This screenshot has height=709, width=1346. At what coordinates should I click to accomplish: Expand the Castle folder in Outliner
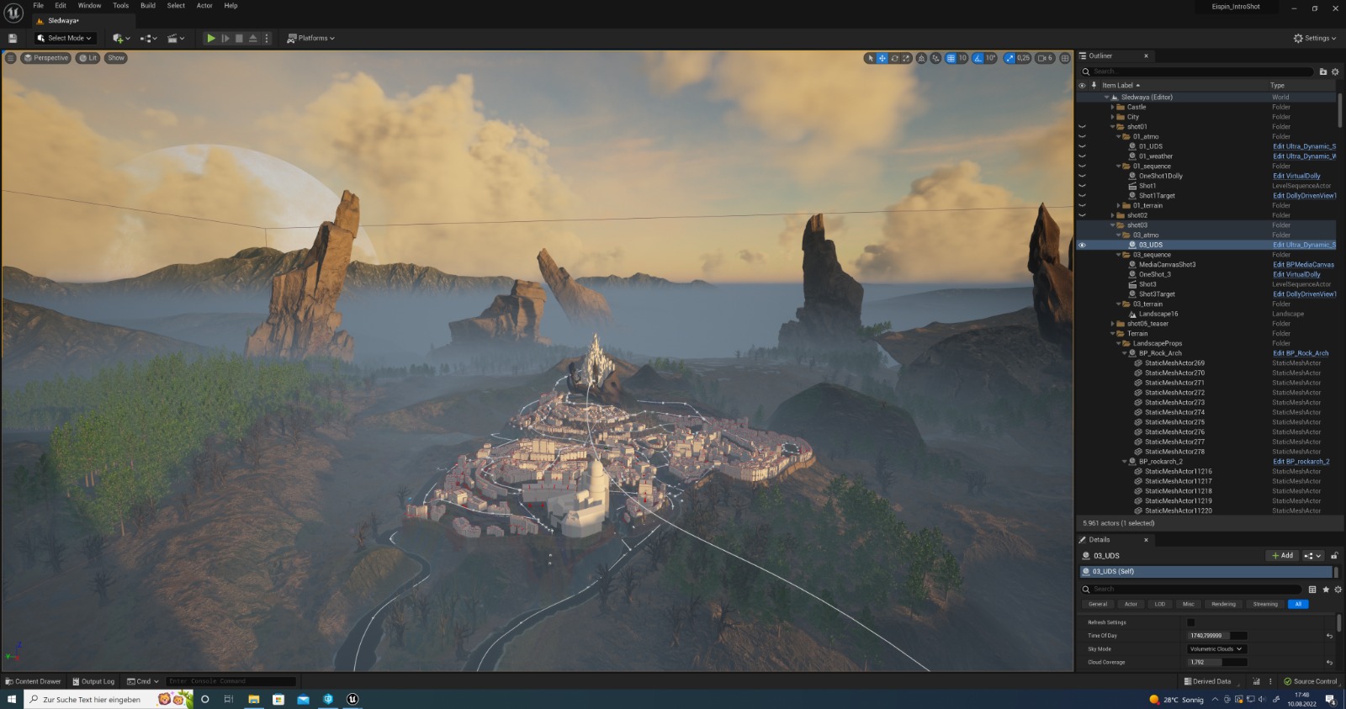pyautogui.click(x=1112, y=107)
